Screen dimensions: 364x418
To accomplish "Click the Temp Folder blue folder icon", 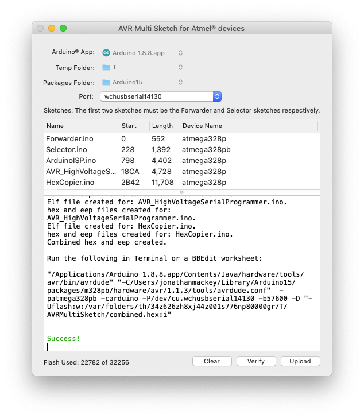I will pyautogui.click(x=106, y=67).
